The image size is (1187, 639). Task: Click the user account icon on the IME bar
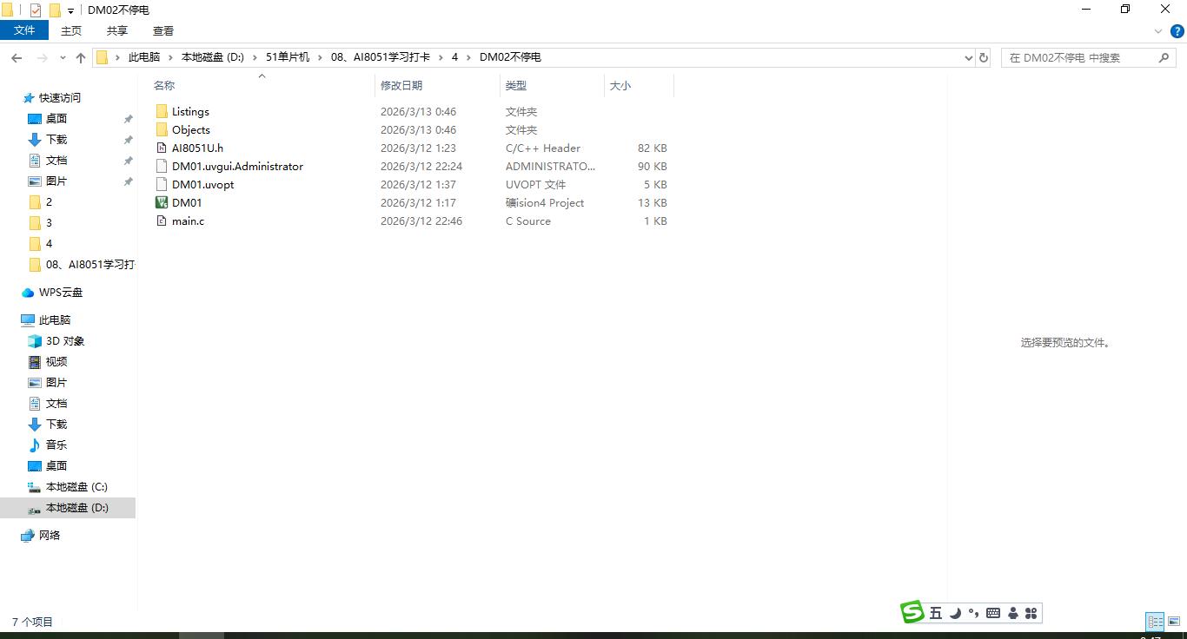[1013, 613]
